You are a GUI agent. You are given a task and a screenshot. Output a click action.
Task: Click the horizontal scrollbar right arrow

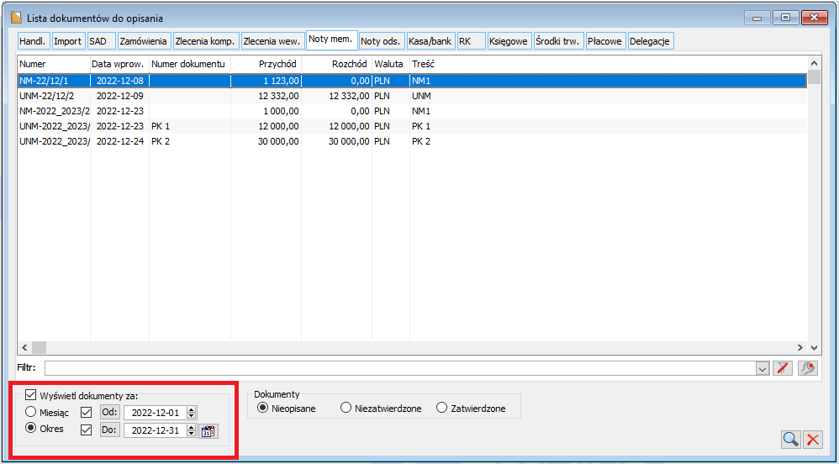800,347
